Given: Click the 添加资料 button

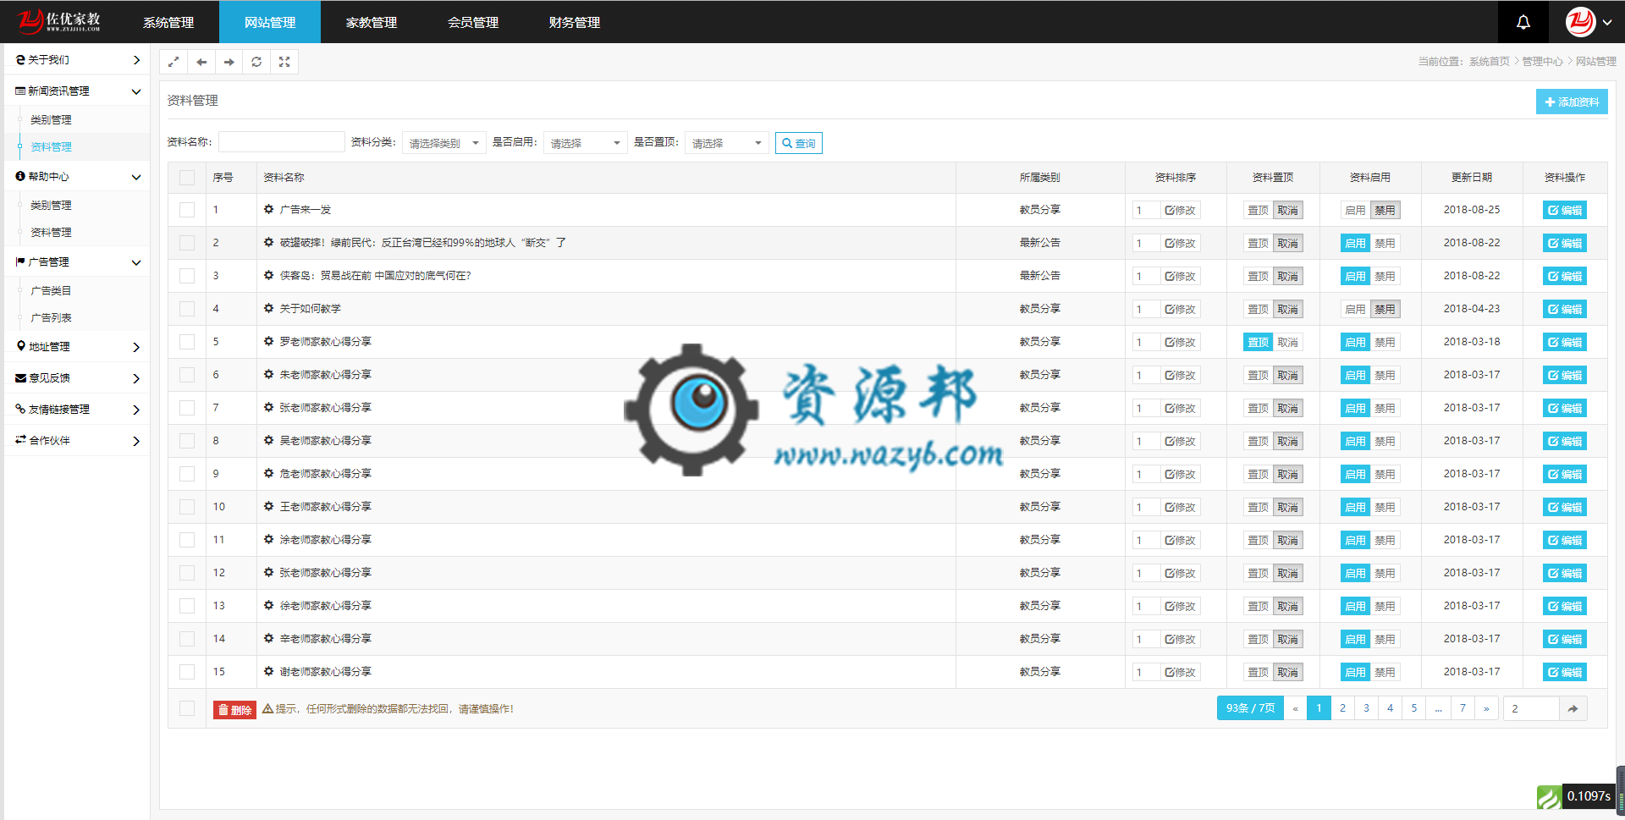Looking at the screenshot, I should tap(1572, 102).
